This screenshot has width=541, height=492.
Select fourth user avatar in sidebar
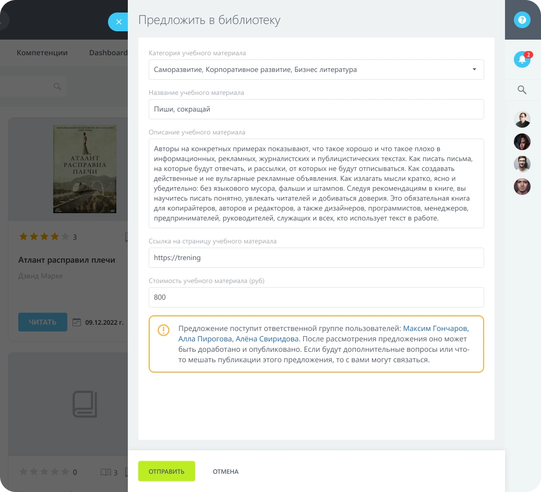[x=522, y=187]
